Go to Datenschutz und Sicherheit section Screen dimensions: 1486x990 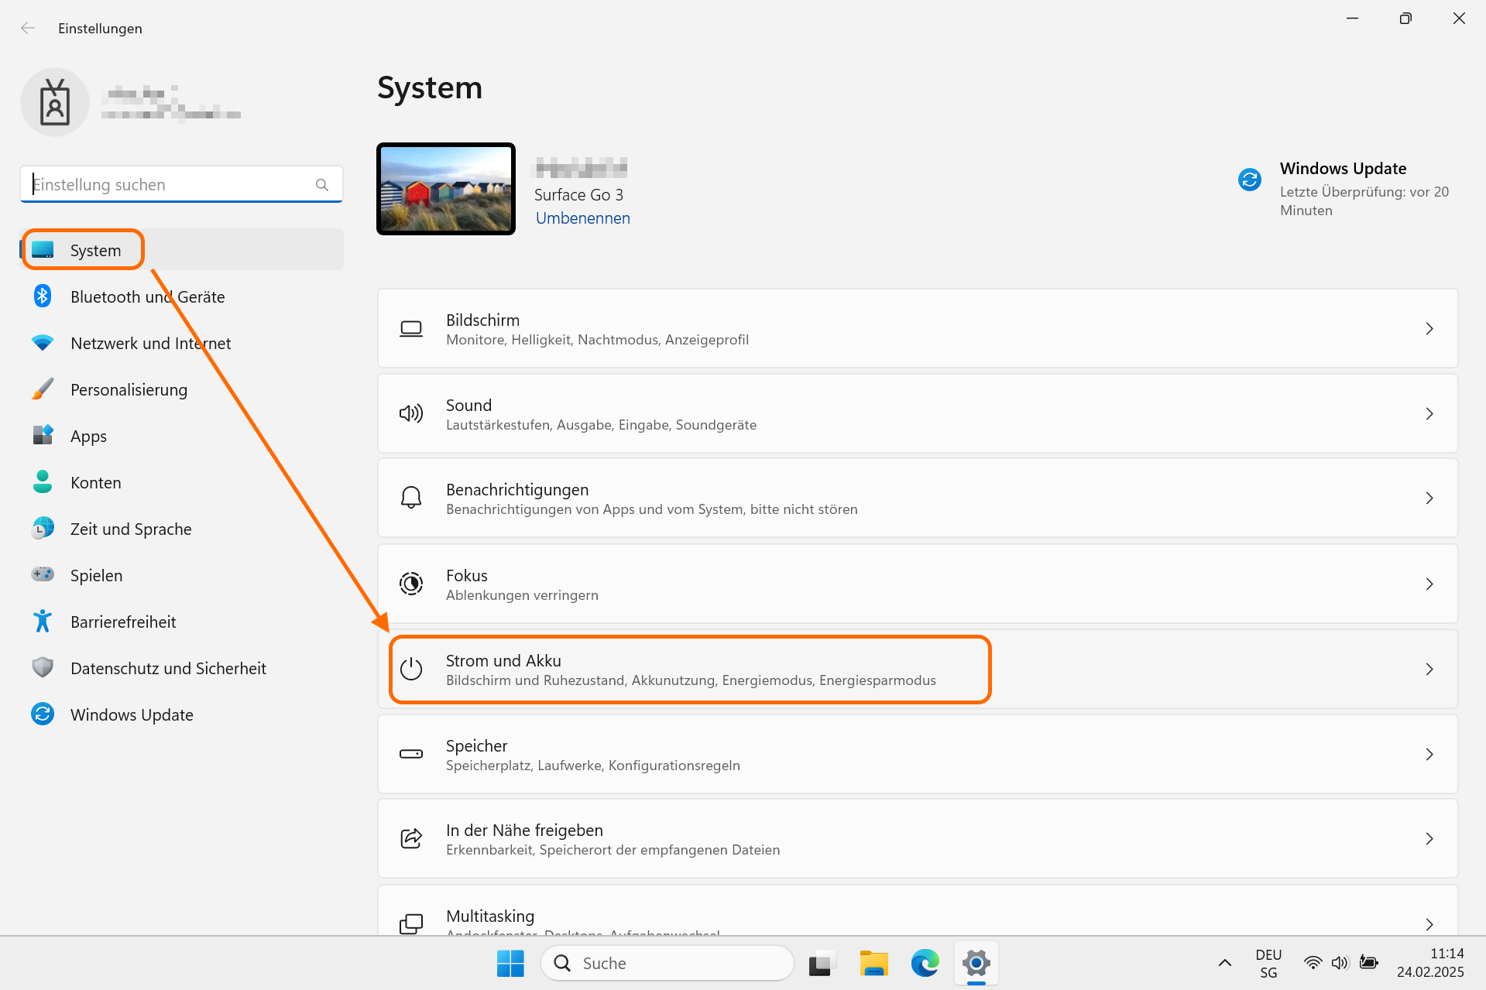[168, 668]
